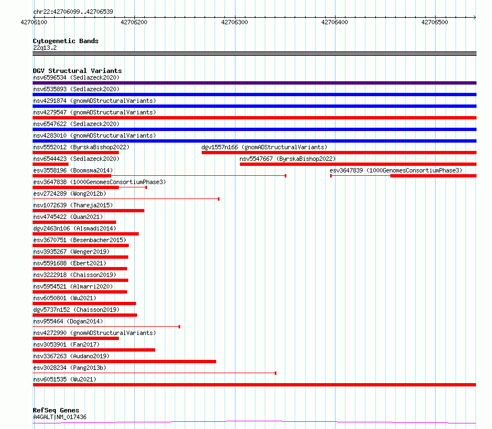Screen dimensions: 492x429
Task: Open nsv3367263 (Audano2019) label
Action: [71, 356]
